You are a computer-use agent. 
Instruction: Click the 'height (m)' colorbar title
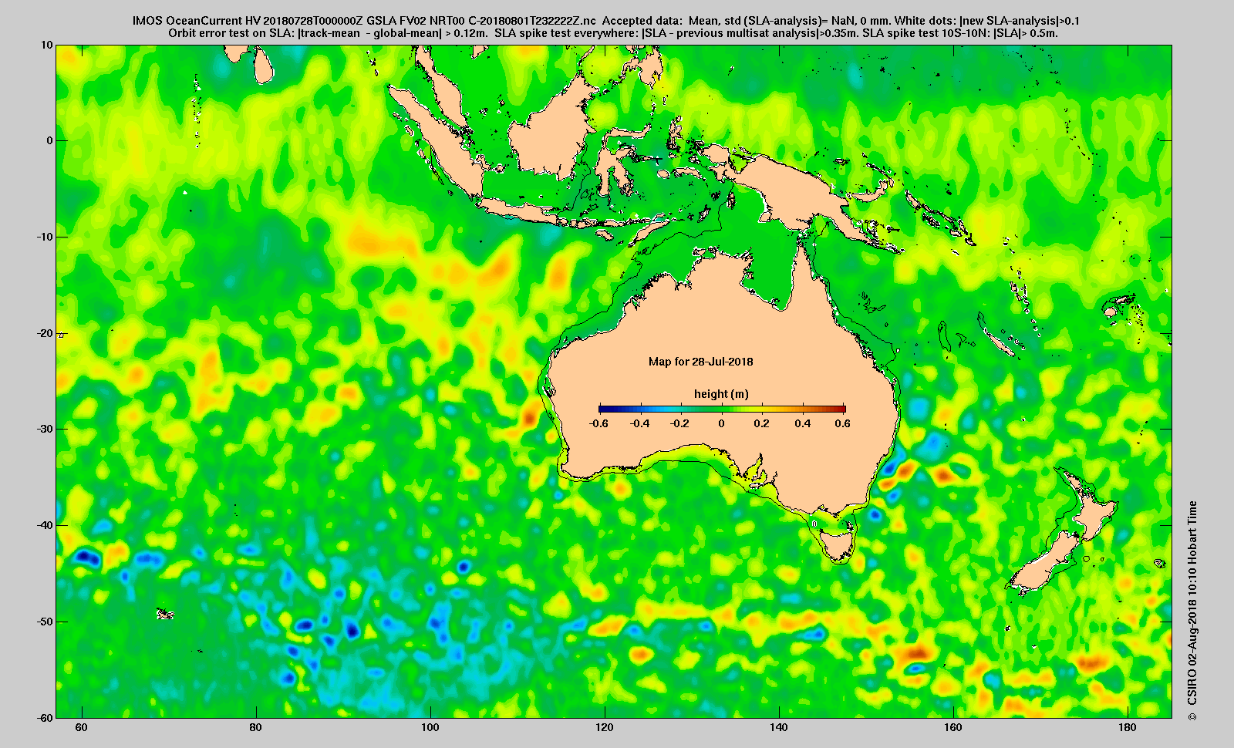pos(721,393)
